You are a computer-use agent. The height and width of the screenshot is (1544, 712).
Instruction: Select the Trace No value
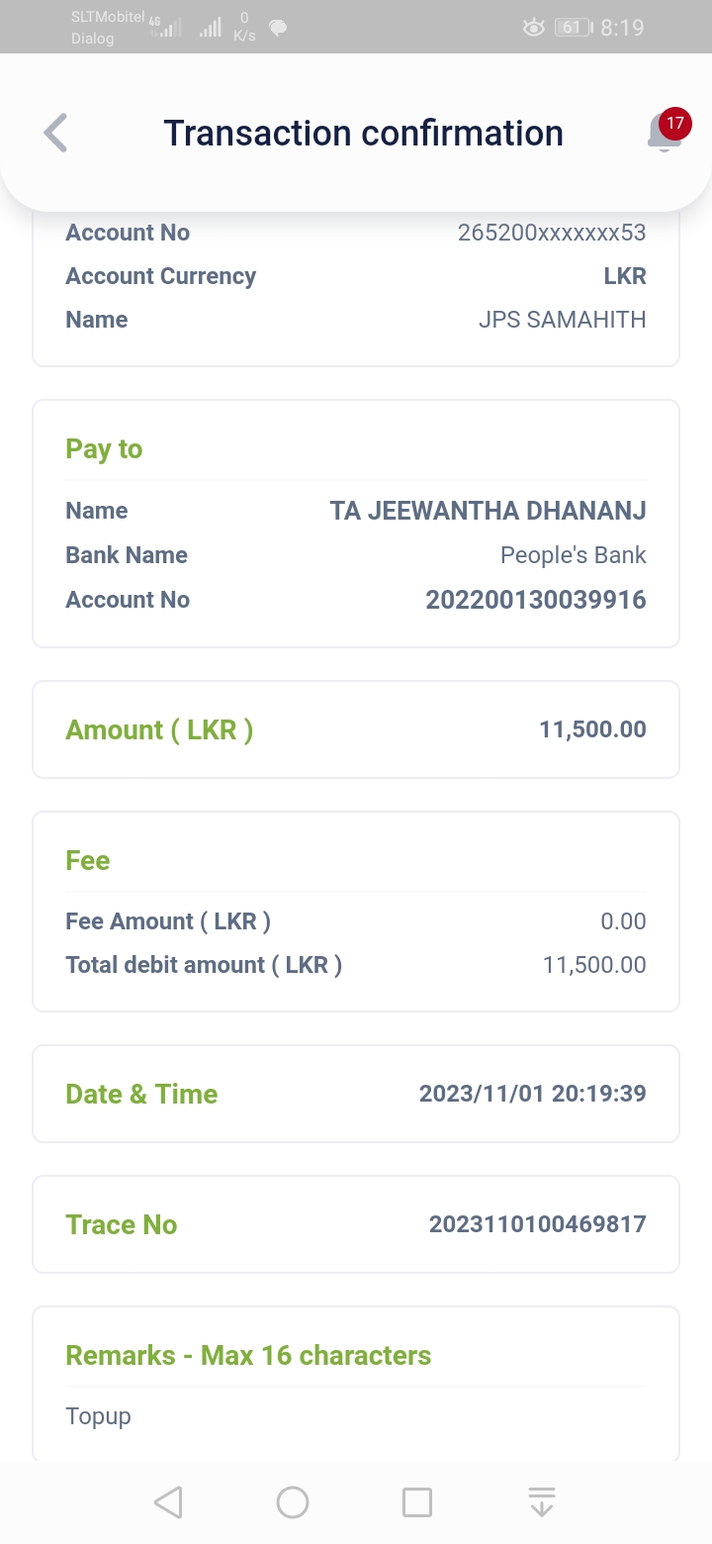537,1224
